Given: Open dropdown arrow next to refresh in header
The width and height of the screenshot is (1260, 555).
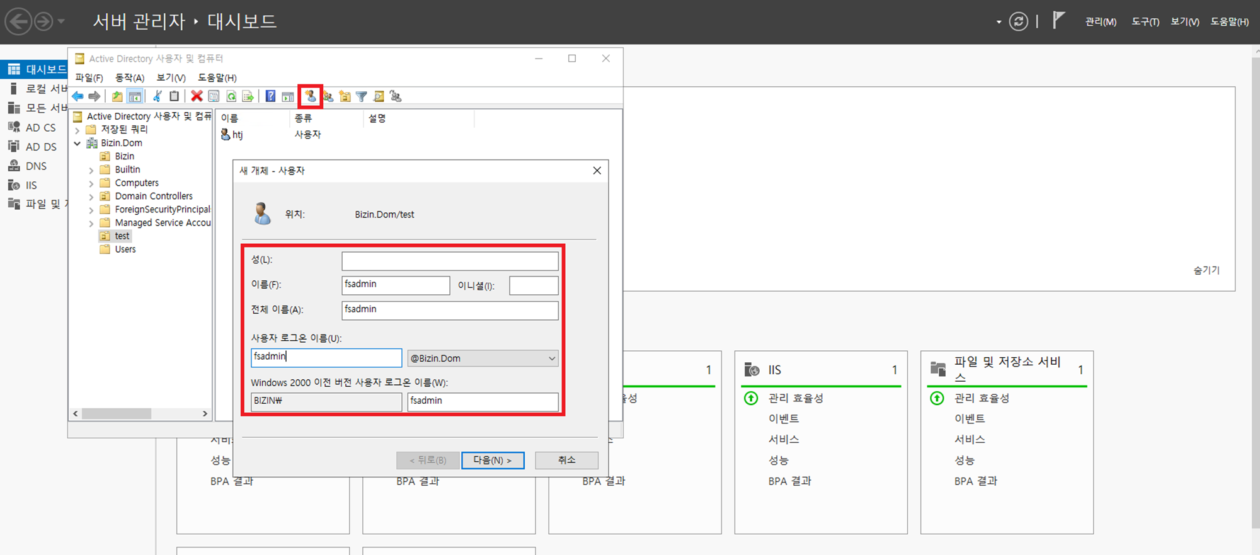Looking at the screenshot, I should (x=999, y=22).
